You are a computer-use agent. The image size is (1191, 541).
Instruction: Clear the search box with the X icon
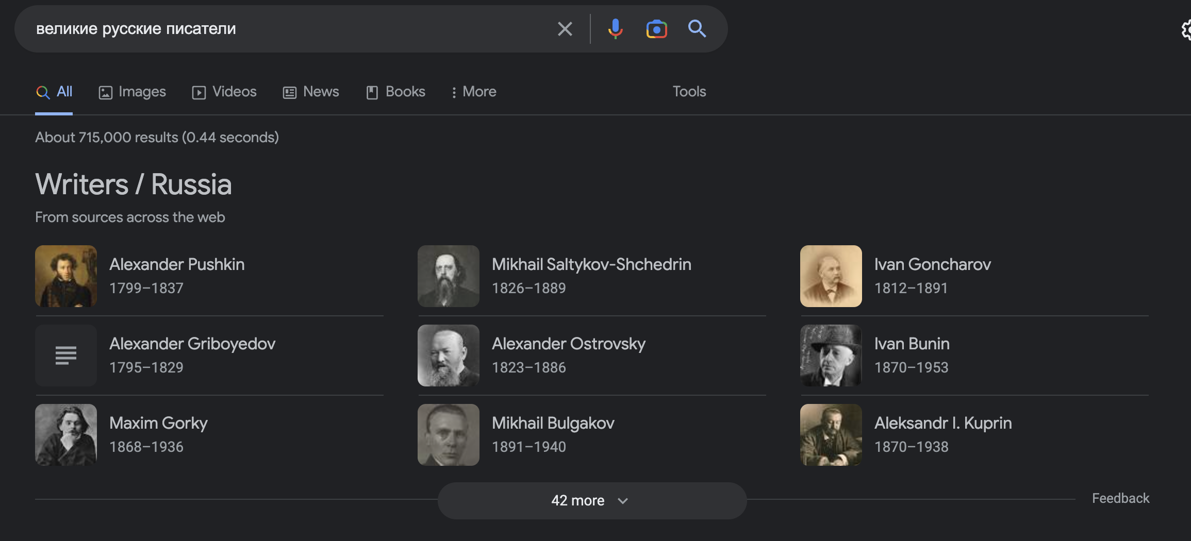click(x=565, y=29)
